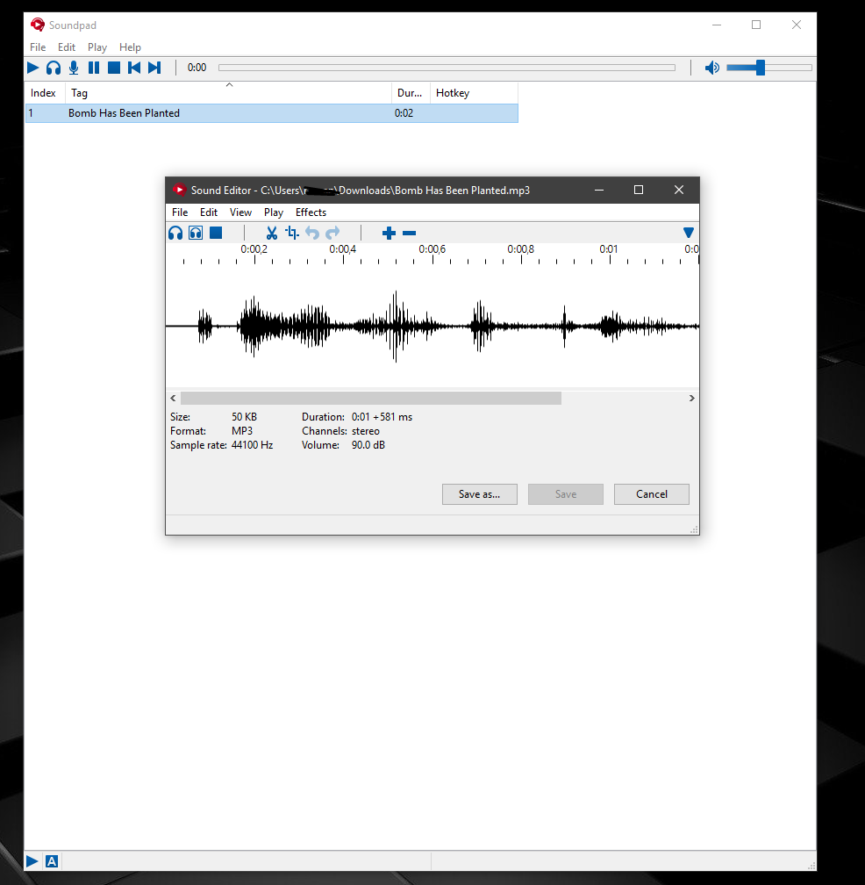Click the crop selection icon

[292, 233]
